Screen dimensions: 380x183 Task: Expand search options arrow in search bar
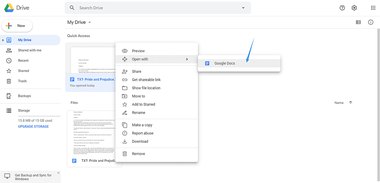pyautogui.click(x=243, y=8)
